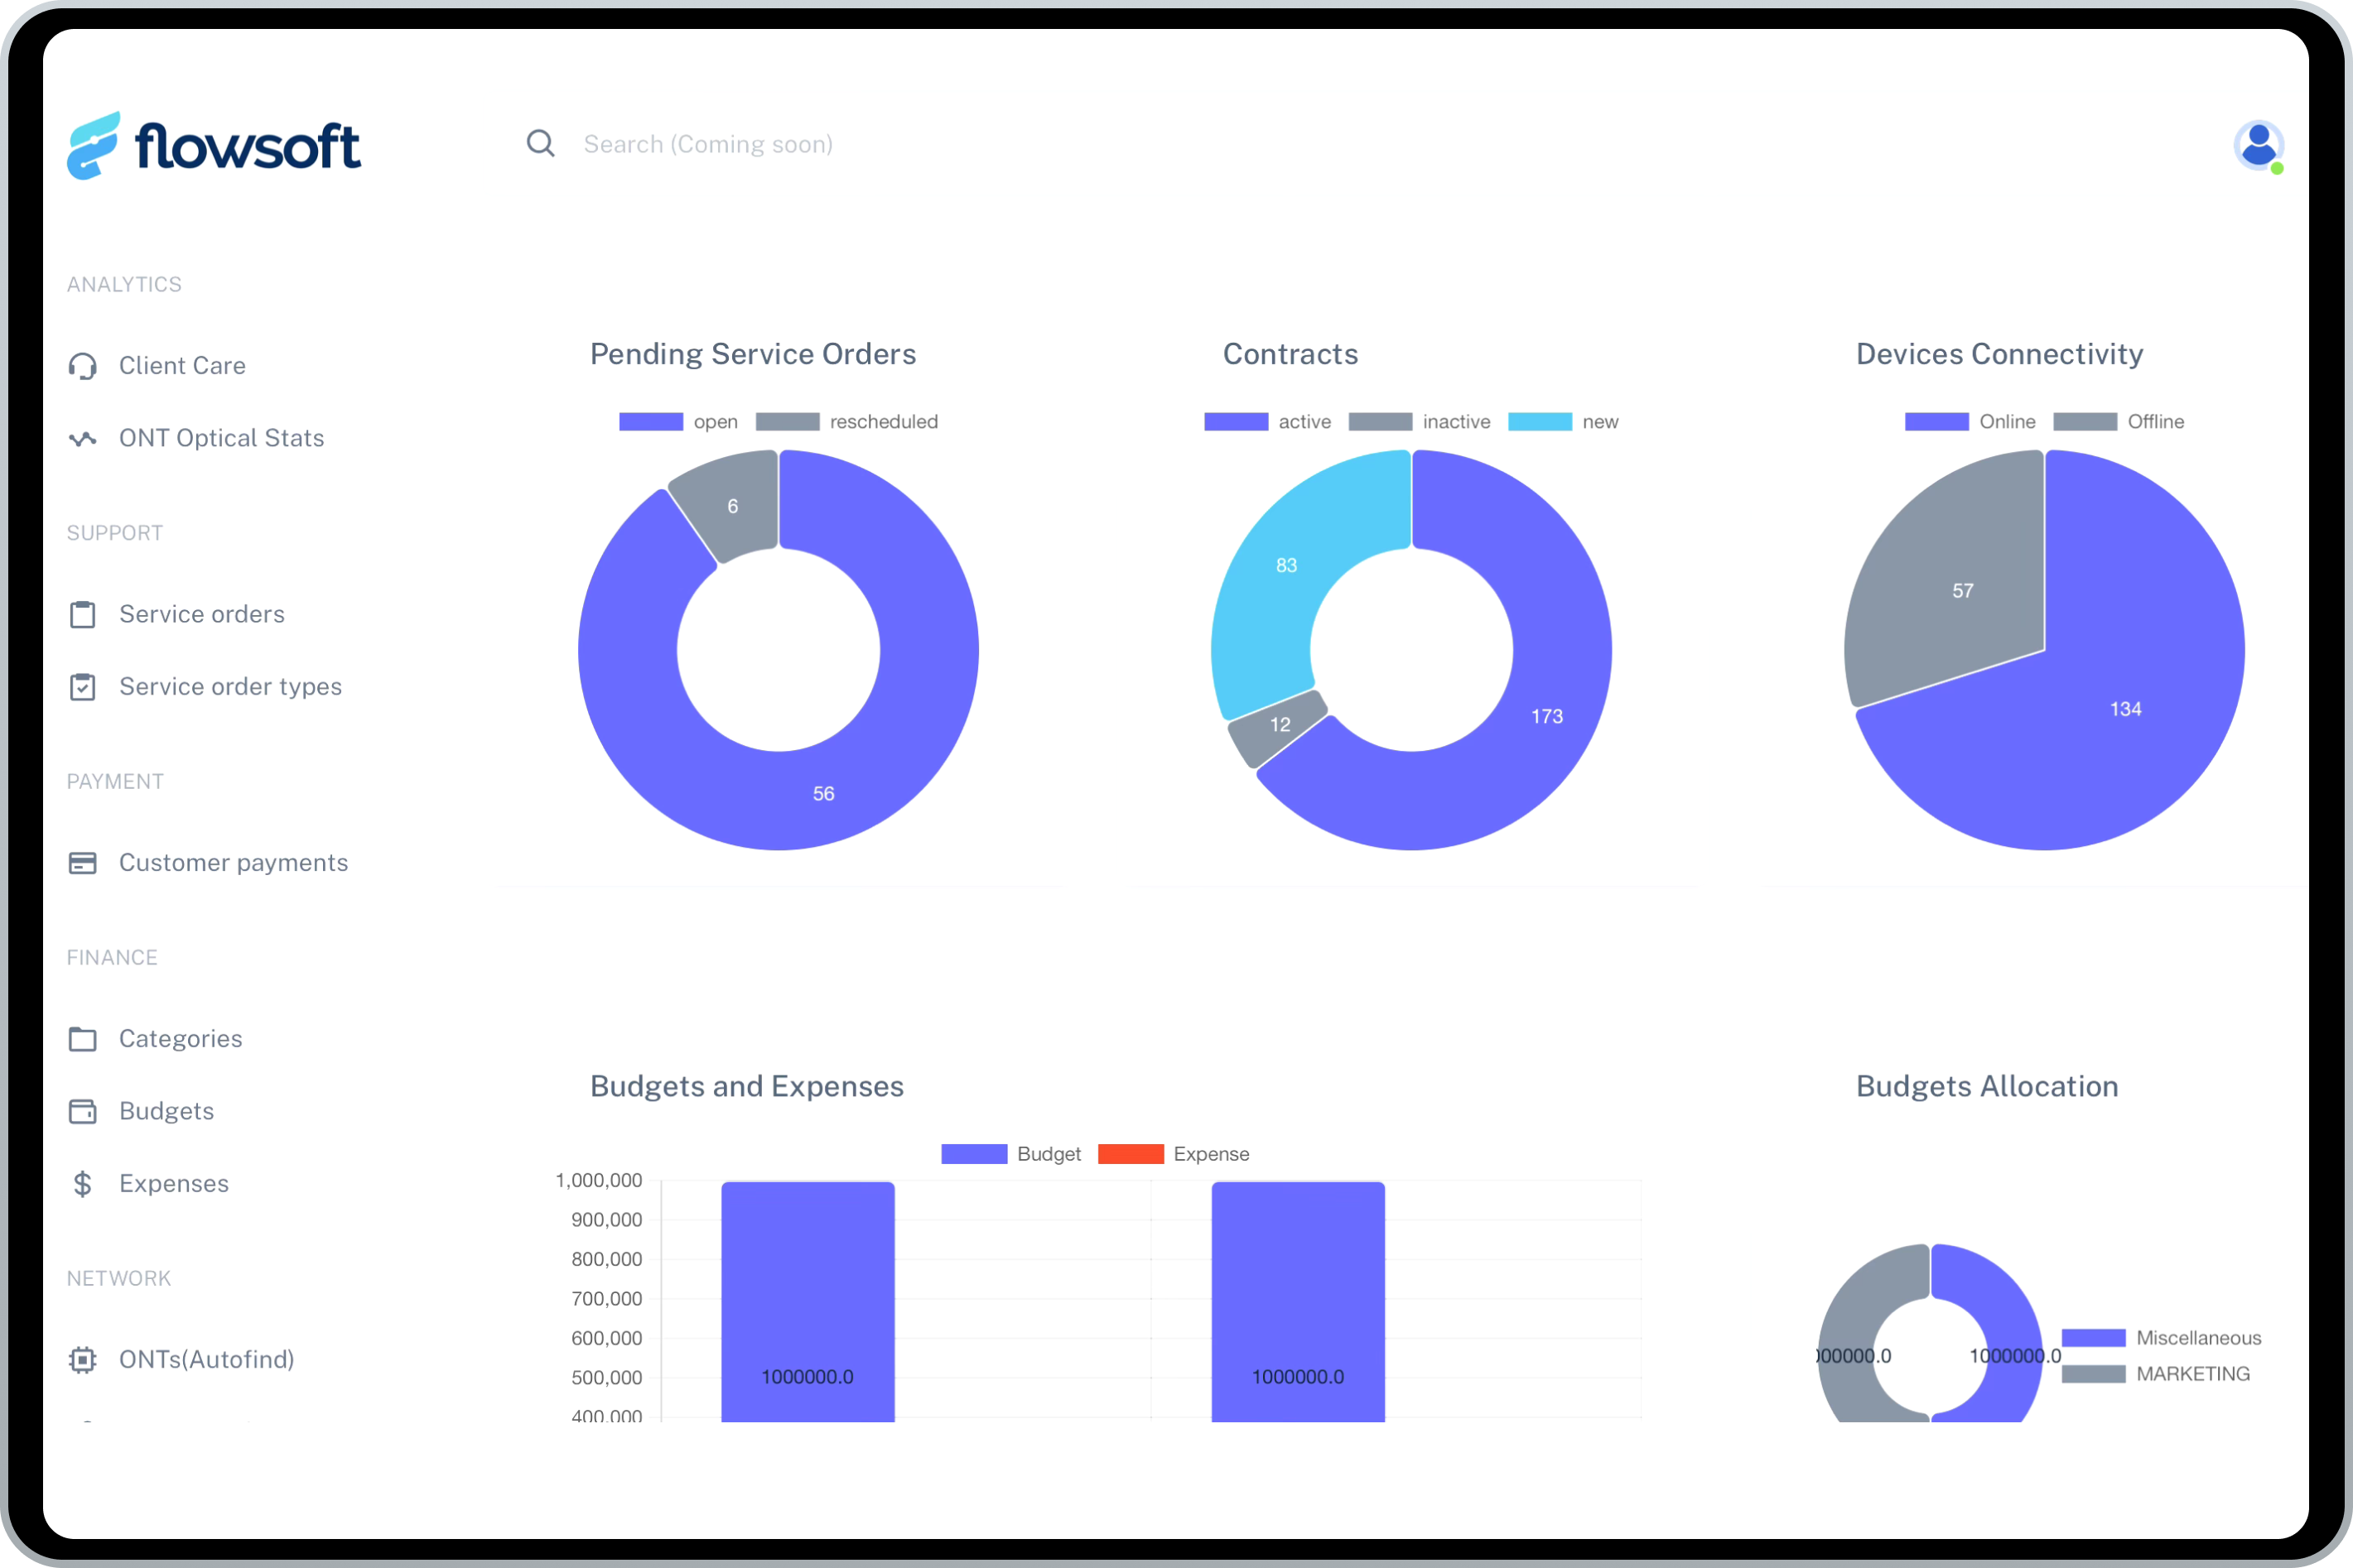This screenshot has height=1568, width=2353.
Task: Click the Categories folder icon
Action: (83, 1039)
